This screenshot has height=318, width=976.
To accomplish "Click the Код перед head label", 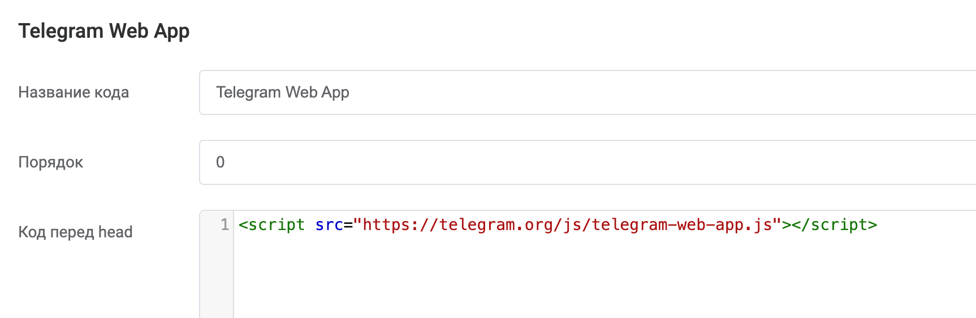I will 75,232.
